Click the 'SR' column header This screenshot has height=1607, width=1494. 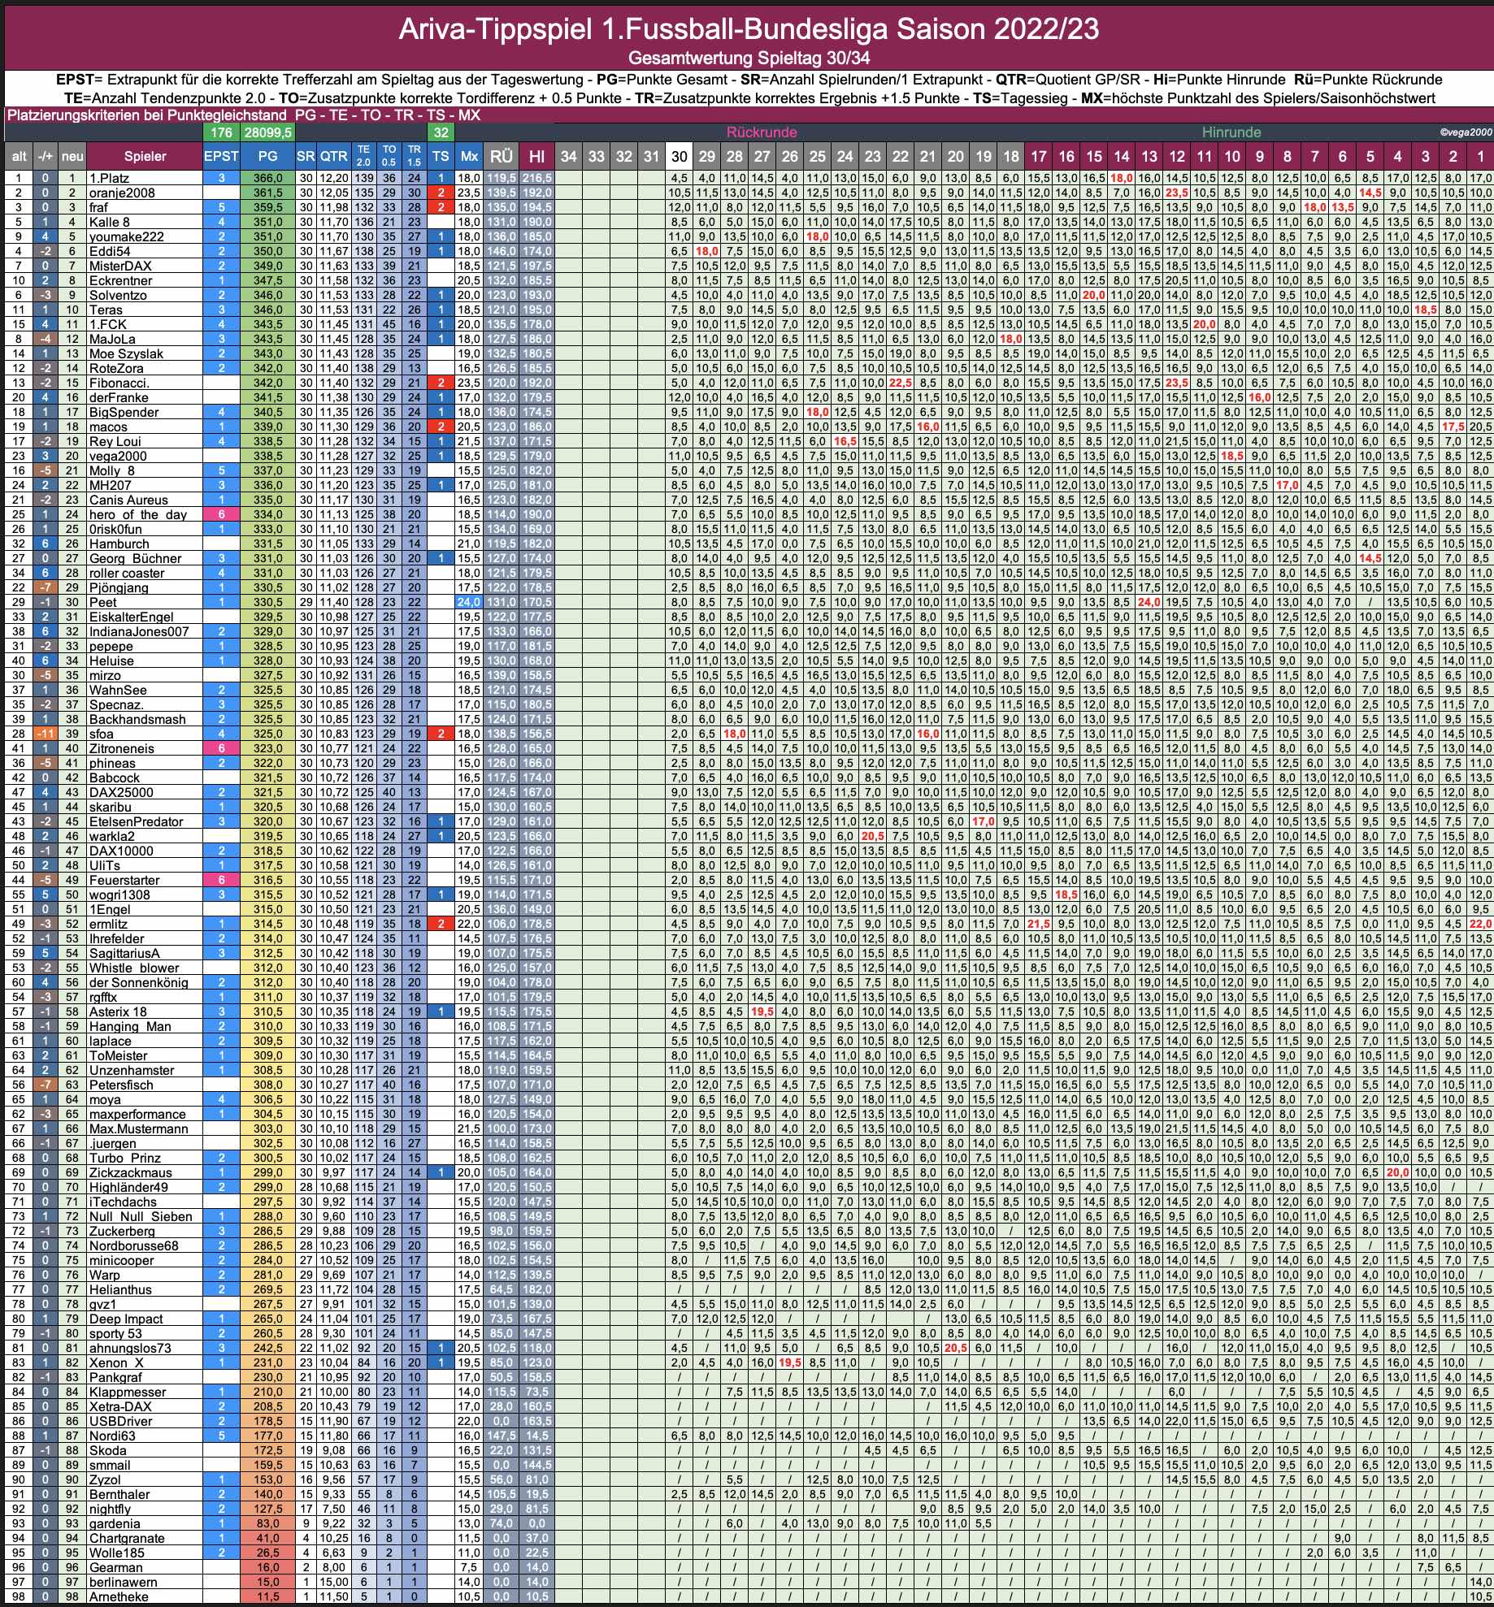tap(306, 156)
